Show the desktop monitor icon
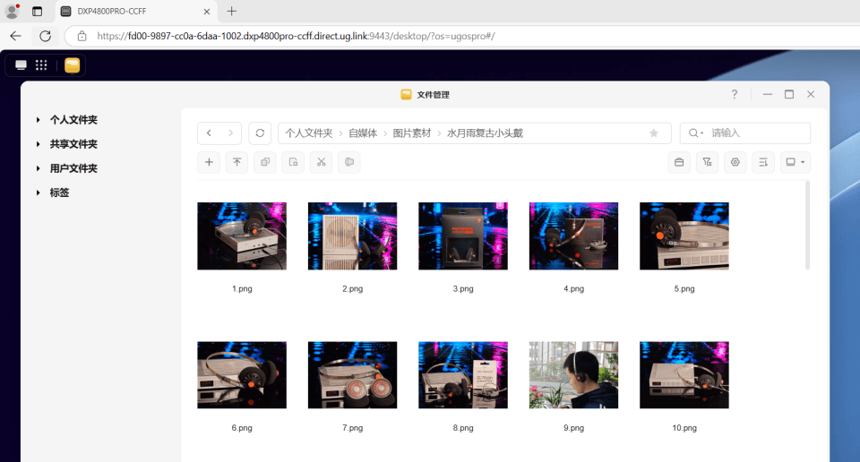The image size is (860, 462). pyautogui.click(x=21, y=65)
